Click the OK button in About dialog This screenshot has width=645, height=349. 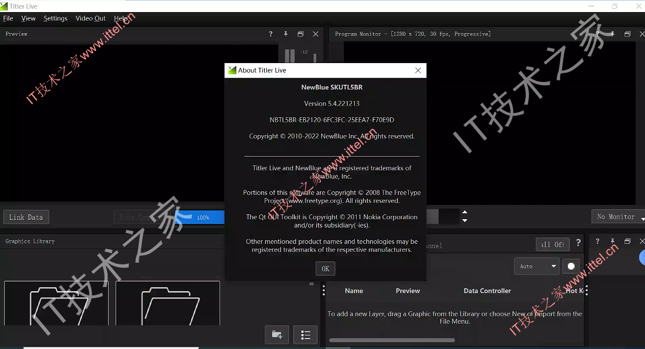(325, 269)
